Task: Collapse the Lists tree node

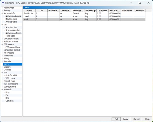Action: [2, 25]
